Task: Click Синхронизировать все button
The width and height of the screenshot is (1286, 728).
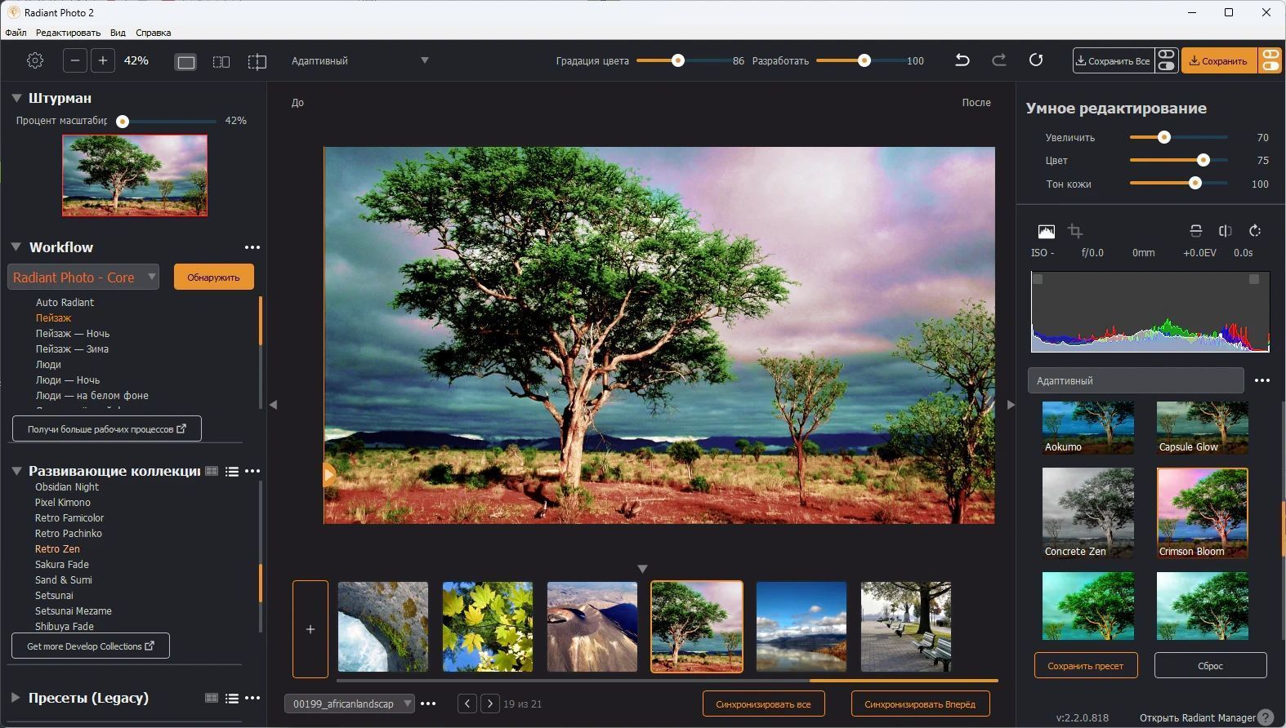Action: click(763, 704)
